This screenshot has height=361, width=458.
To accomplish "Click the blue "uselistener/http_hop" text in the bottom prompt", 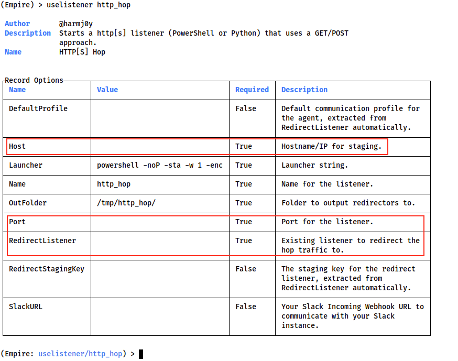I will tap(80, 354).
